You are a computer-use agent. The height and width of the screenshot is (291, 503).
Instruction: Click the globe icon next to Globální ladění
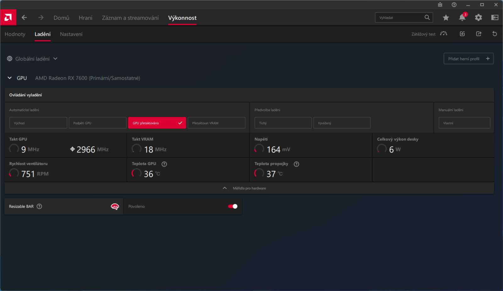pyautogui.click(x=10, y=59)
